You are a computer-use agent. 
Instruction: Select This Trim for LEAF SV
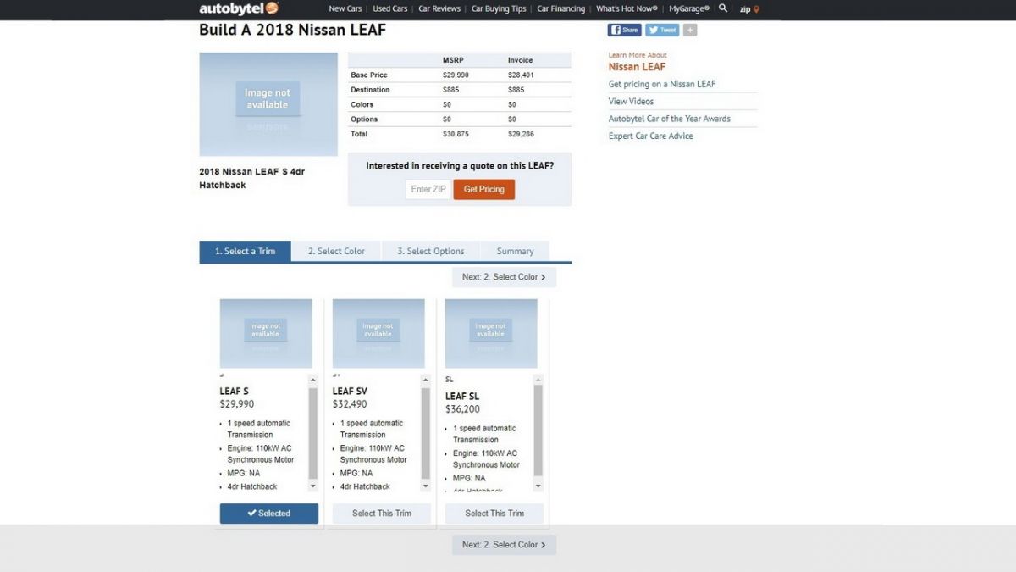coord(382,514)
